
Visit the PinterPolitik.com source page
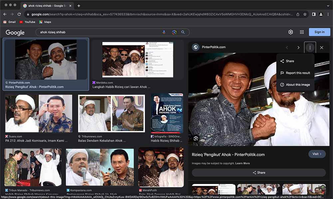(317, 154)
